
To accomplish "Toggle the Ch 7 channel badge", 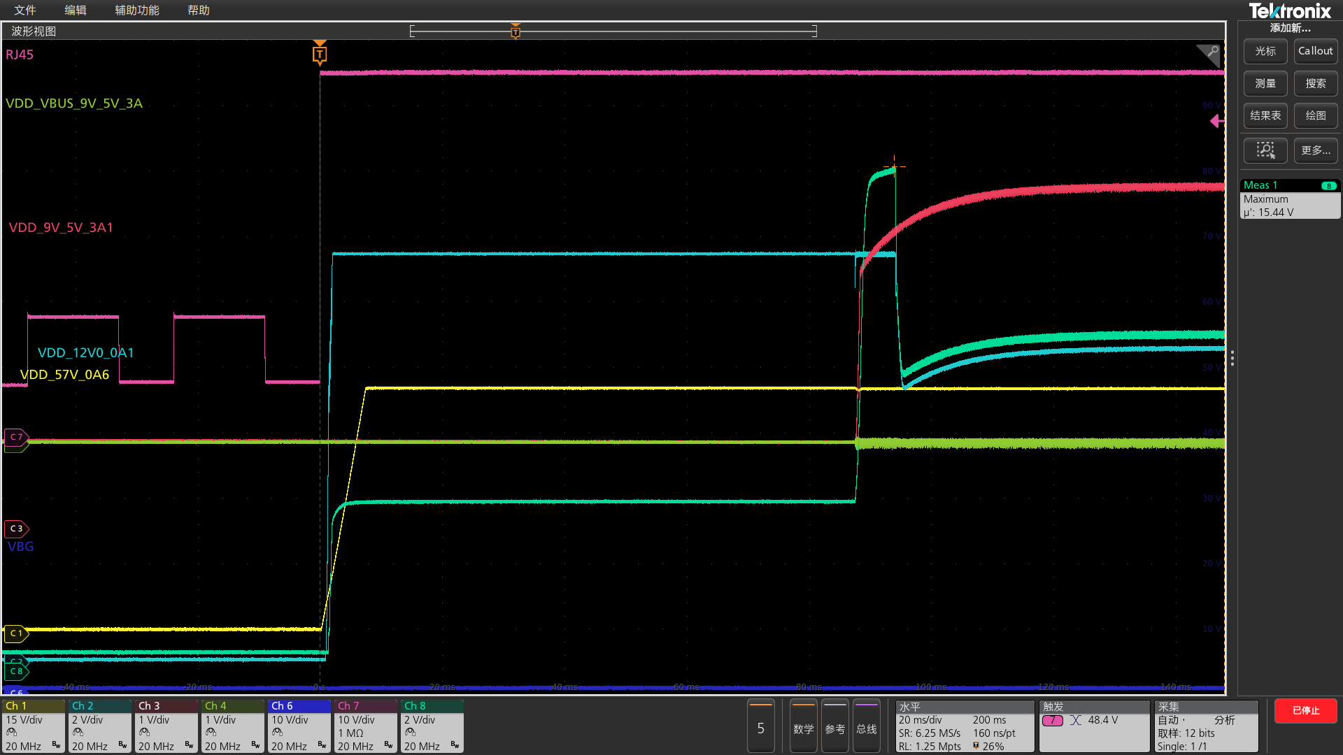I will pyautogui.click(x=365, y=726).
